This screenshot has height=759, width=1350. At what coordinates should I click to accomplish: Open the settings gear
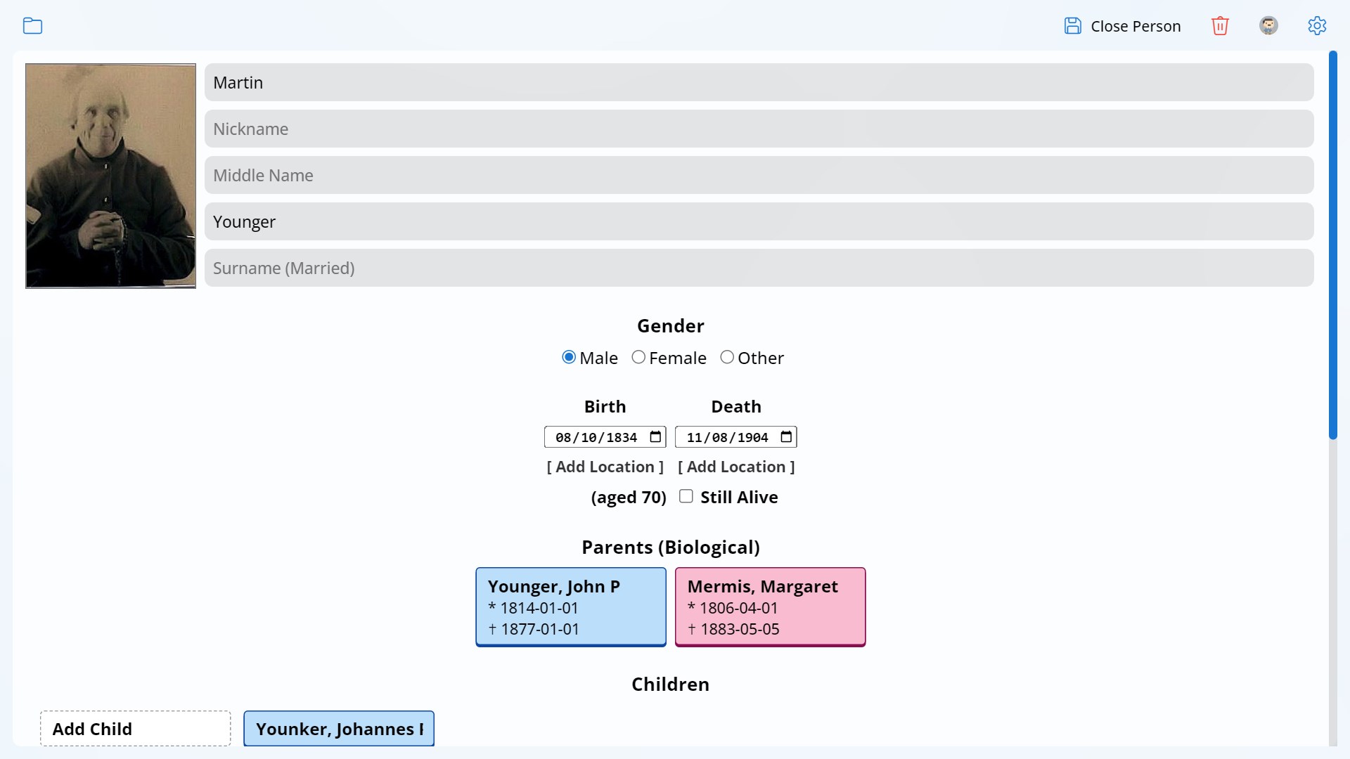pyautogui.click(x=1316, y=25)
